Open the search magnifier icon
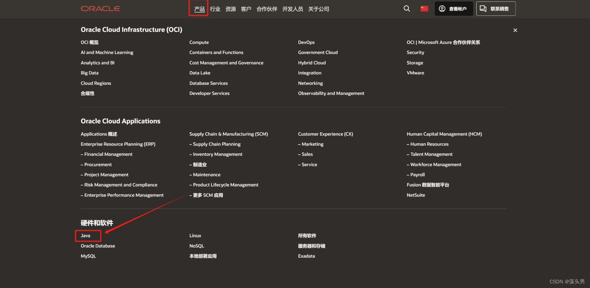 coord(407,8)
